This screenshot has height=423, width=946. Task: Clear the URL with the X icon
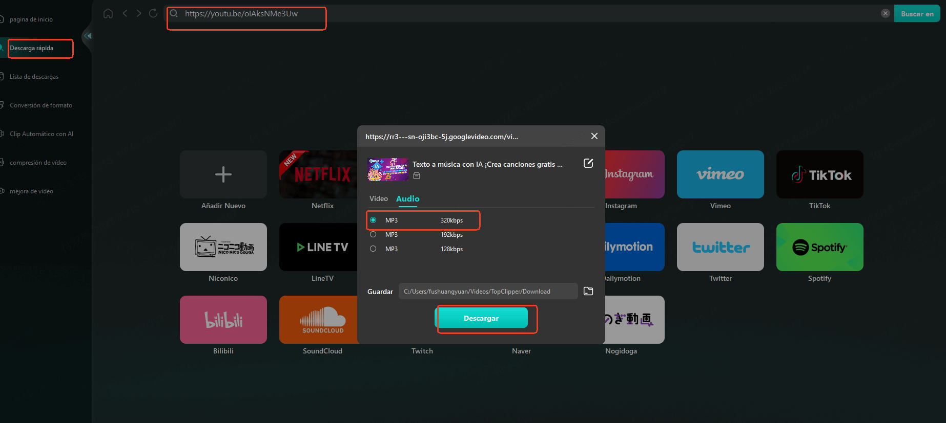(885, 13)
